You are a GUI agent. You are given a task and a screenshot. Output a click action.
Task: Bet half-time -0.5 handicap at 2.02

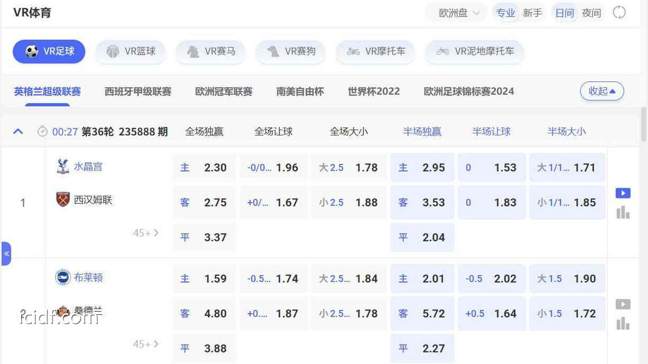coord(492,279)
